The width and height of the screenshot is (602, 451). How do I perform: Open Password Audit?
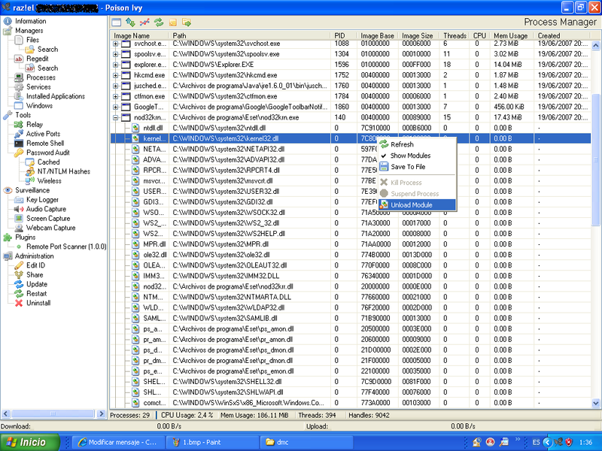point(47,153)
